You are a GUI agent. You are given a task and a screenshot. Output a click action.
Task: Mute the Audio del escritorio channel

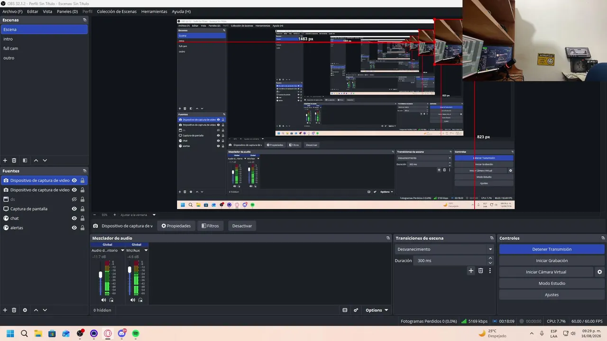(x=104, y=300)
